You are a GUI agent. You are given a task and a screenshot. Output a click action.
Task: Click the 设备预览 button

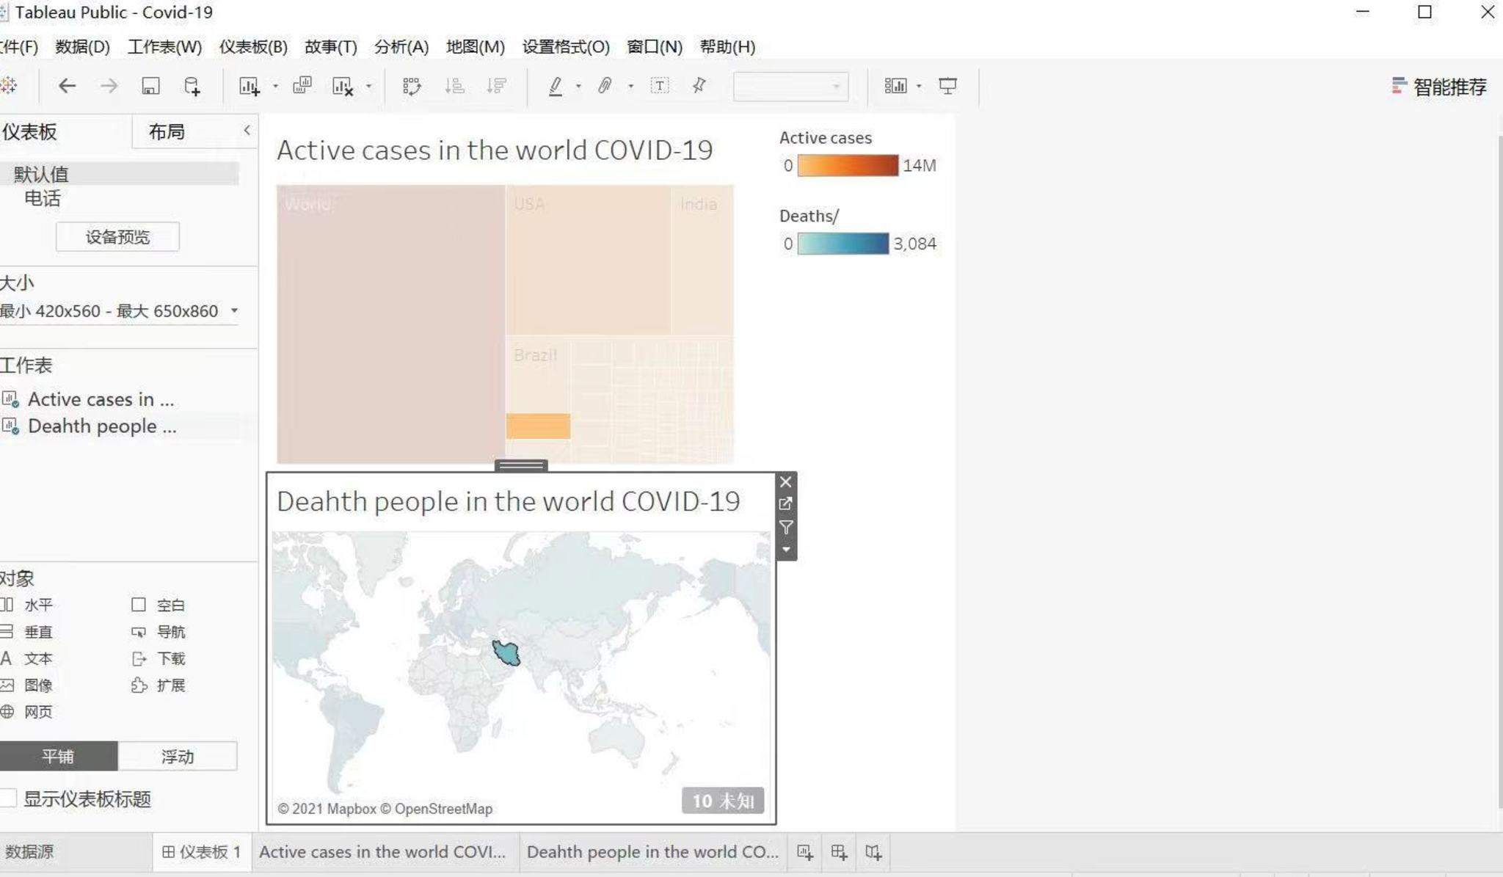117,237
